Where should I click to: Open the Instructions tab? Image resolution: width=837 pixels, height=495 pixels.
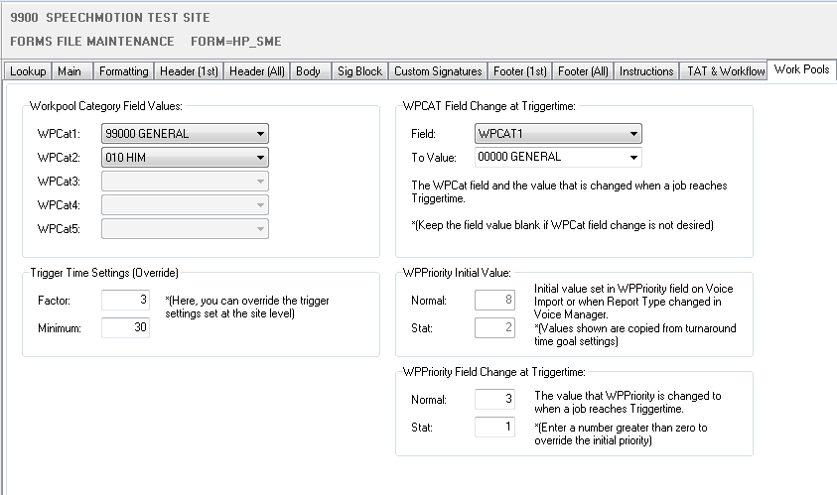click(x=646, y=71)
